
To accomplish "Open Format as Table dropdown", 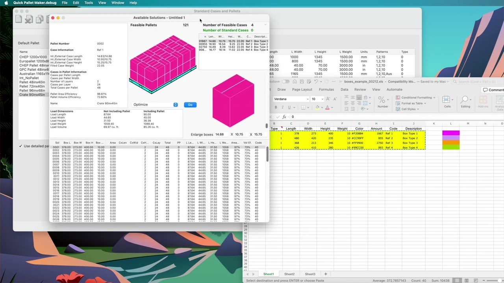I will tap(411, 103).
